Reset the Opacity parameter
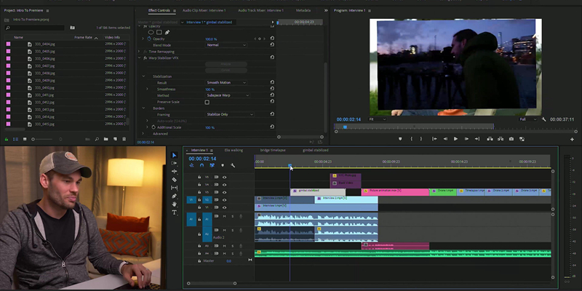Image resolution: width=582 pixels, height=291 pixels. [272, 39]
